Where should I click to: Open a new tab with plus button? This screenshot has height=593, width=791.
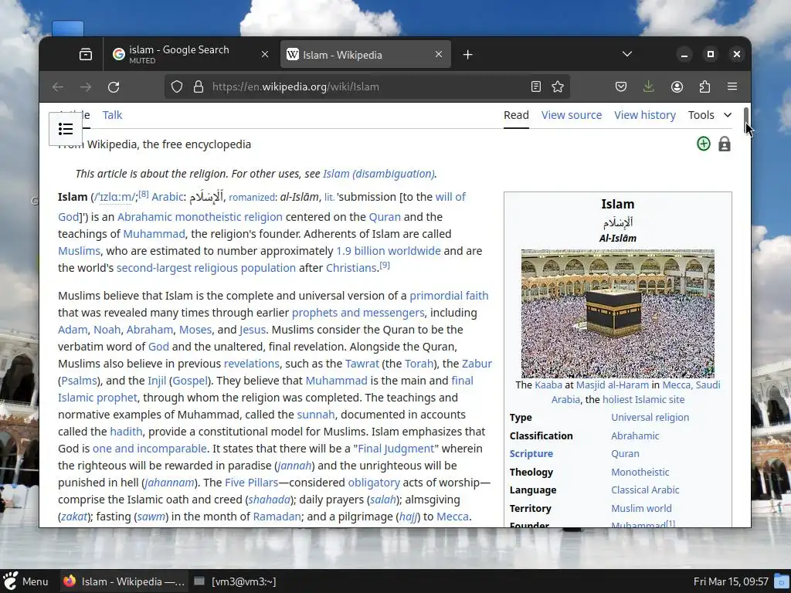coord(467,55)
